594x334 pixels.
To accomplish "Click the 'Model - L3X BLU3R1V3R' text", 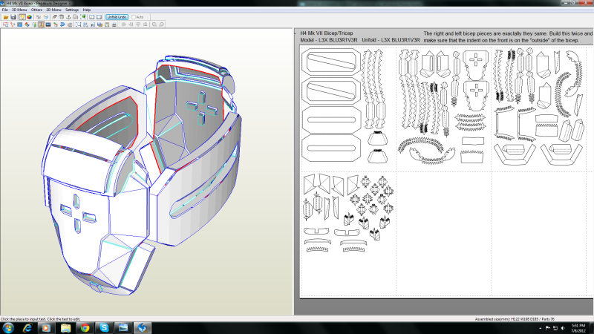I will point(328,40).
